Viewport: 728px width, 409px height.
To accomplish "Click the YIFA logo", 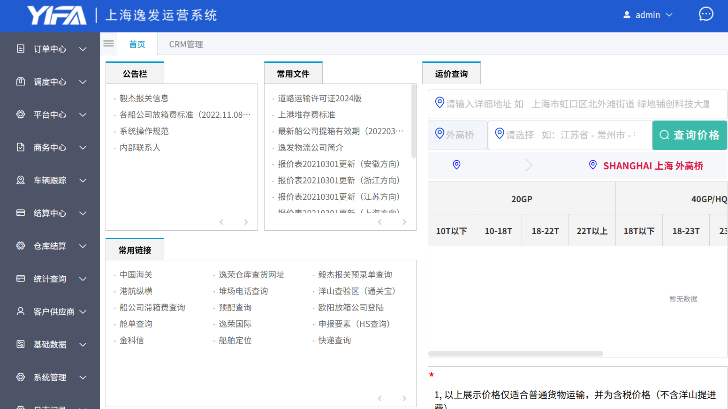I will (57, 15).
